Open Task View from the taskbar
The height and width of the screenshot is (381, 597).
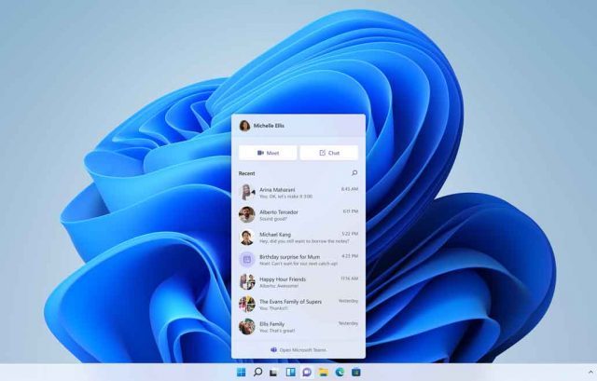pyautogui.click(x=274, y=373)
